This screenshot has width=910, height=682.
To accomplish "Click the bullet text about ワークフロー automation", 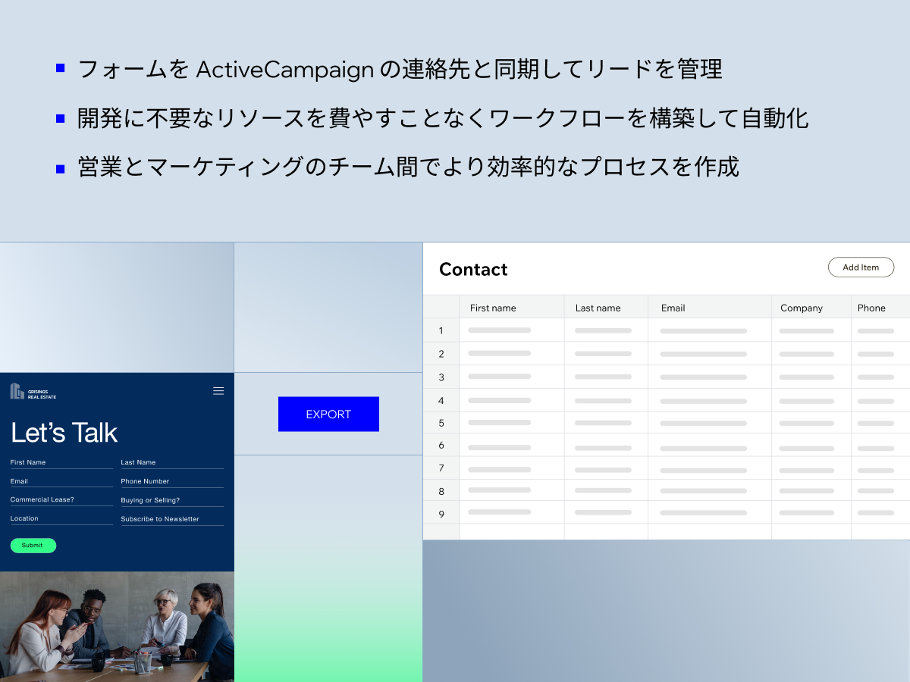I will (x=444, y=118).
